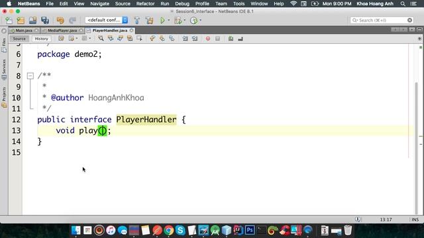424x238 pixels.
Task: Open the Team menu
Action: (221, 4)
